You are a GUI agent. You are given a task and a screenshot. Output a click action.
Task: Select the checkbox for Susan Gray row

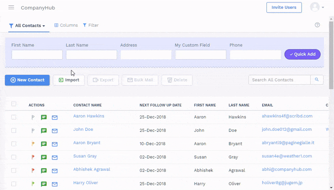point(14,157)
